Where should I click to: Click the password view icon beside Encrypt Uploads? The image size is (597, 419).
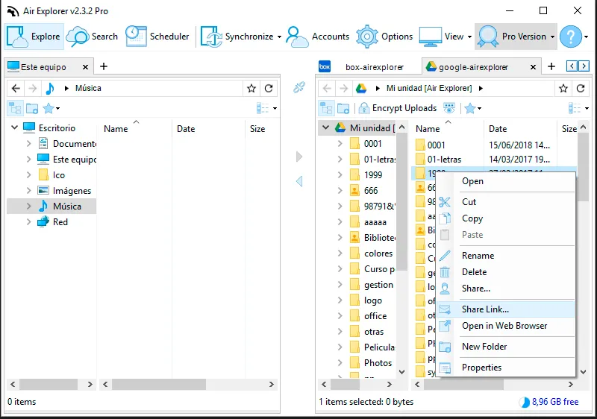[449, 108]
